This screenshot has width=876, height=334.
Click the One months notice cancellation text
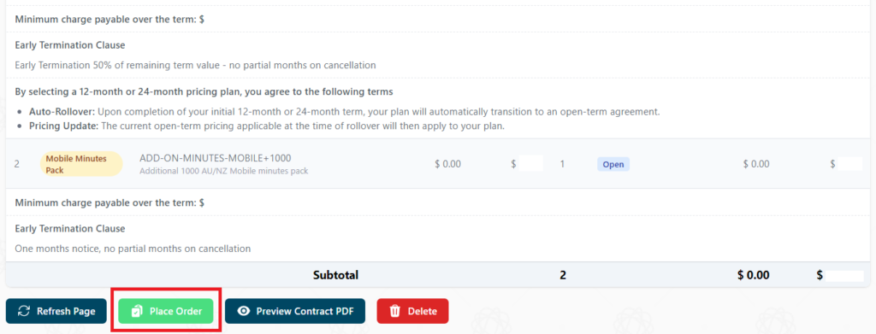click(133, 249)
